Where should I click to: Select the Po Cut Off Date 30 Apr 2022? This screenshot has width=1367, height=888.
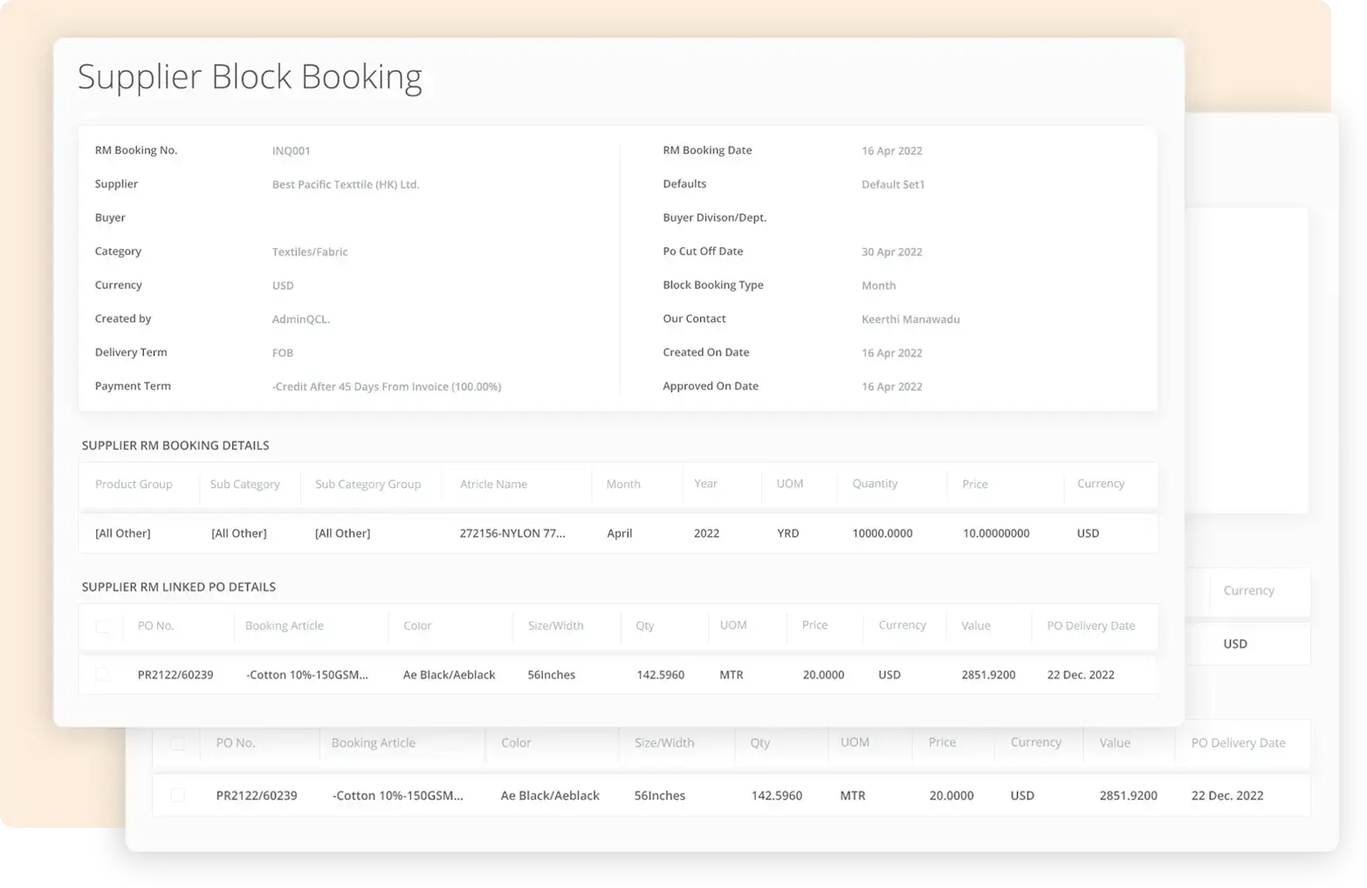(891, 251)
